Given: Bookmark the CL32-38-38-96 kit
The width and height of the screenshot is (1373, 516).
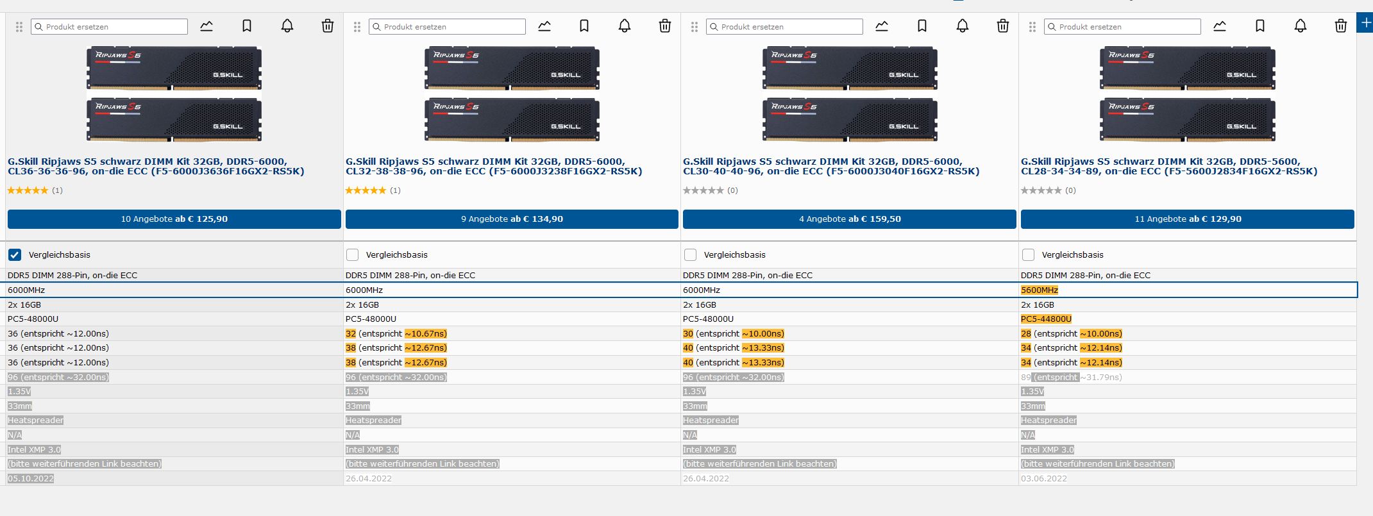Looking at the screenshot, I should tap(584, 26).
